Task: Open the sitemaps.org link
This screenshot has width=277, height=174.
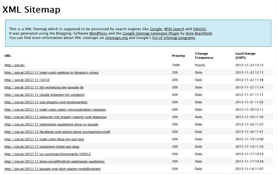Action: click(x=116, y=38)
